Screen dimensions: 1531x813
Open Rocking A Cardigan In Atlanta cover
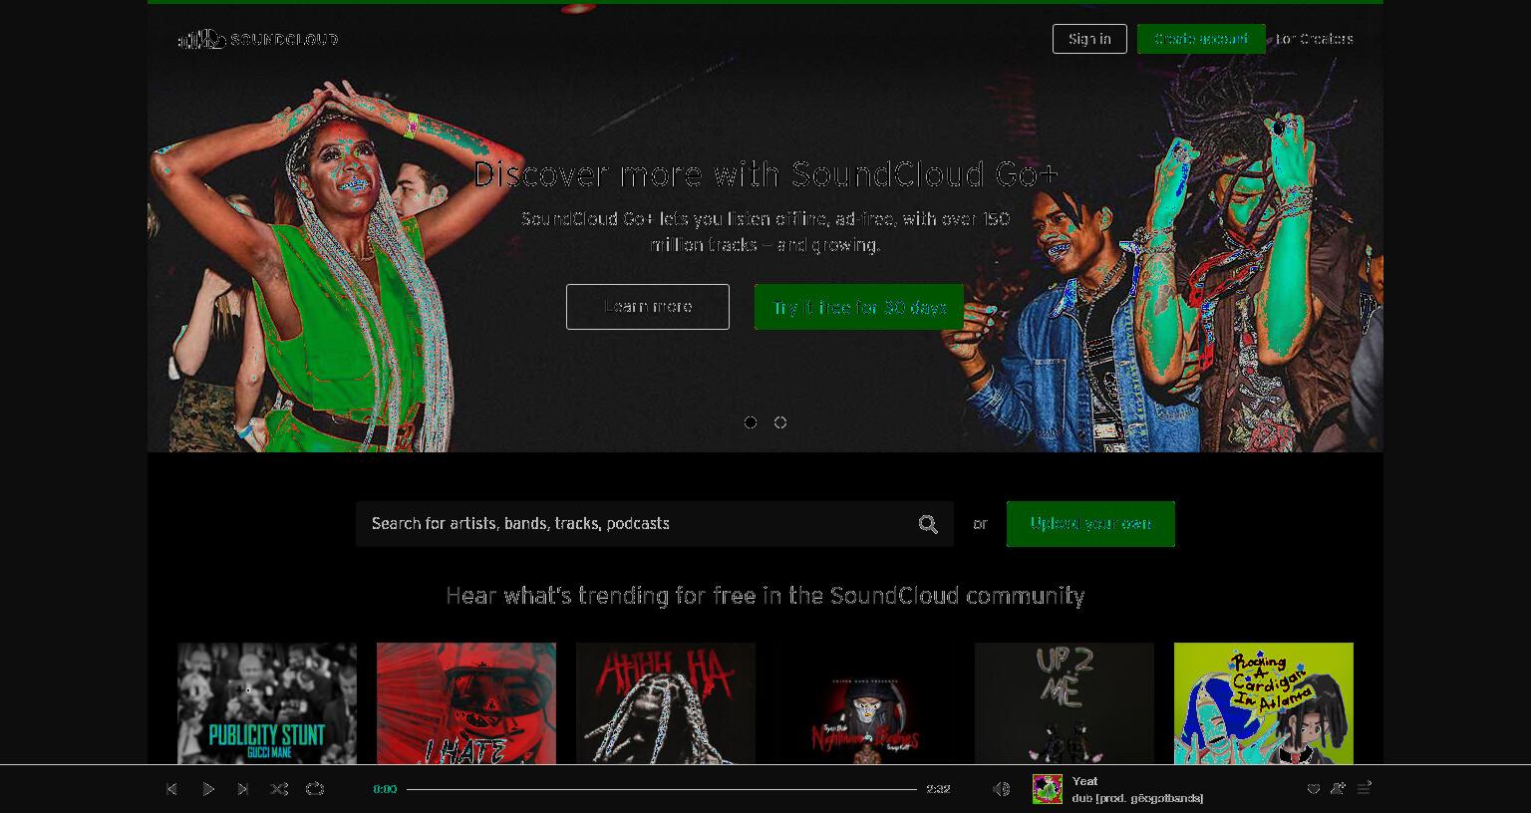1264,703
